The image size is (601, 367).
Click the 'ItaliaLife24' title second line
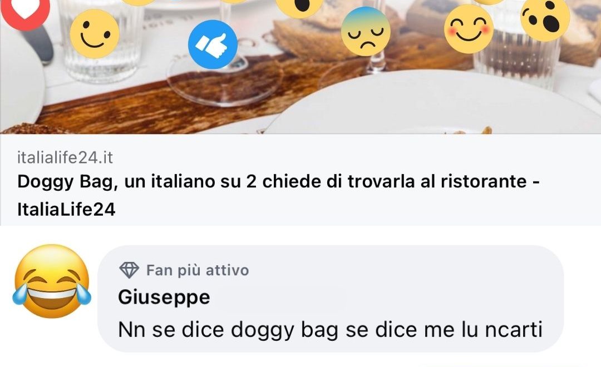(66, 210)
